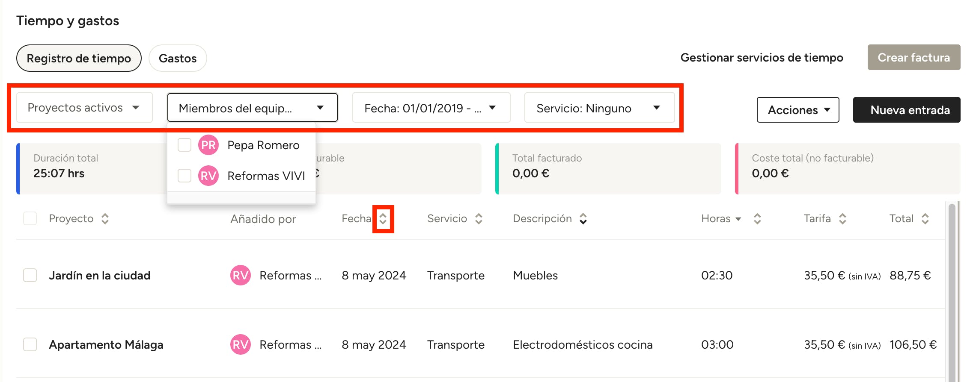Sort entries by Servicio column
Screen dimensions: 970x382
pyautogui.click(x=479, y=219)
